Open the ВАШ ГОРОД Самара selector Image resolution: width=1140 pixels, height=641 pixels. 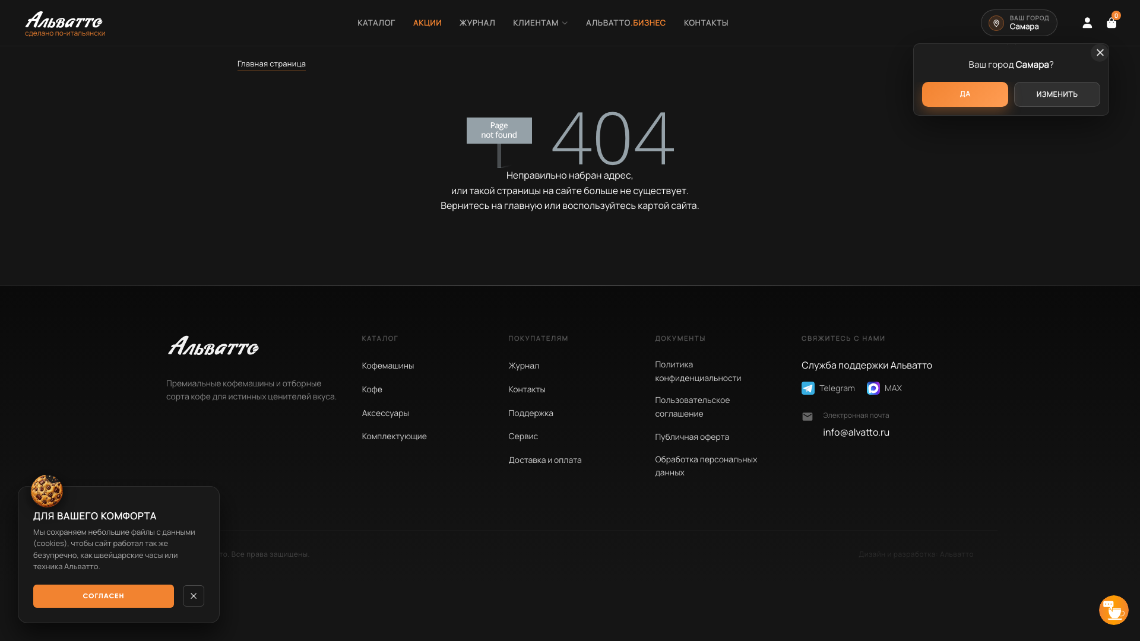pyautogui.click(x=1019, y=23)
